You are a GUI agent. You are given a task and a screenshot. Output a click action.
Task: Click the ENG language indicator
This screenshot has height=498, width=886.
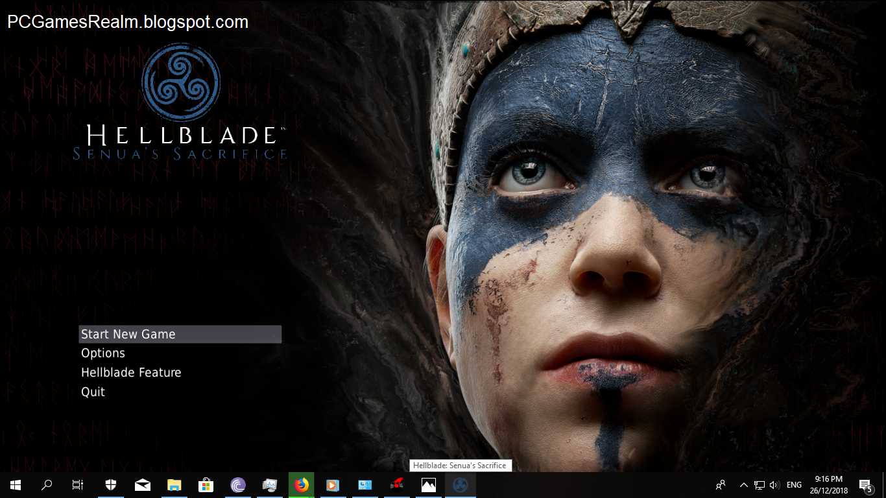click(794, 485)
